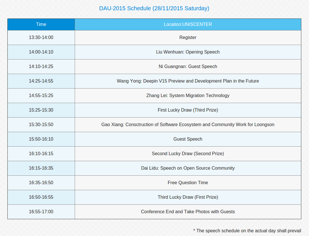The height and width of the screenshot is (236, 309).
Task: Select Zhang Lei: System Migration Technology
Action: 188,96
